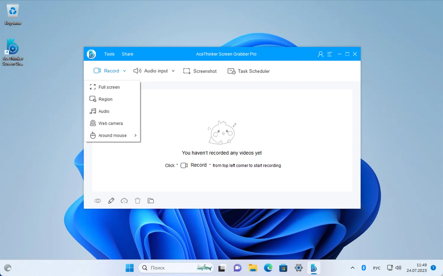Launch Microsoft Edge from the taskbar
The height and width of the screenshot is (276, 443).
coord(268,268)
